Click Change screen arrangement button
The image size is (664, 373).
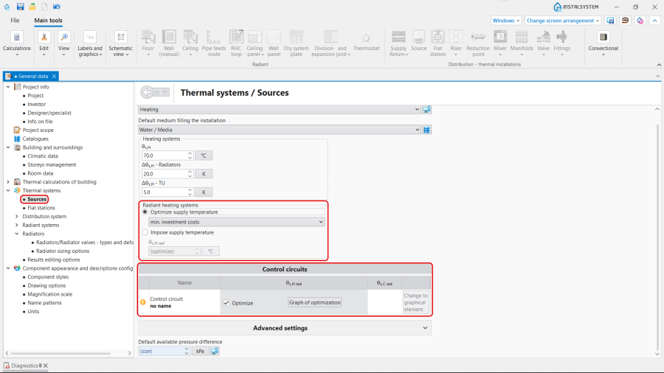563,21
